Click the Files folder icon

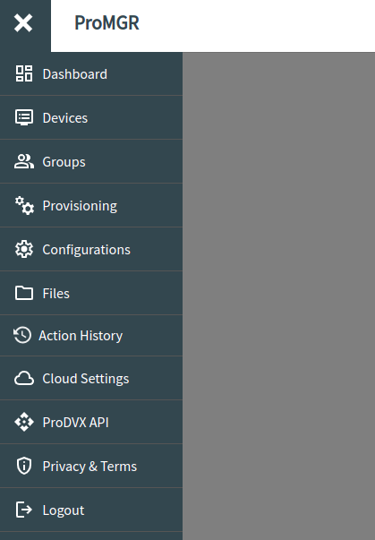pos(24,293)
